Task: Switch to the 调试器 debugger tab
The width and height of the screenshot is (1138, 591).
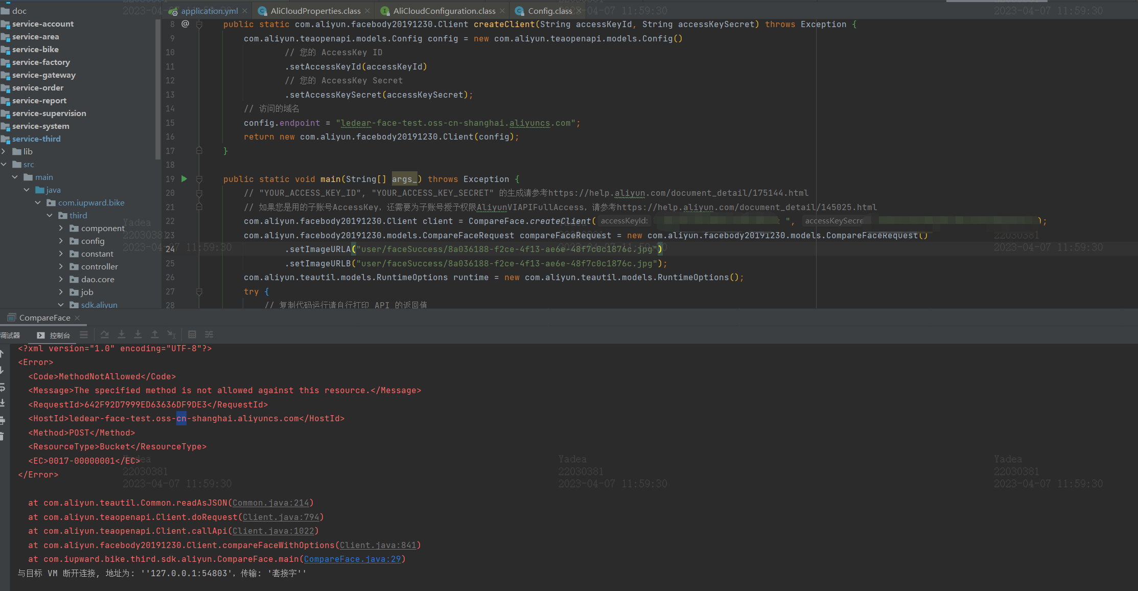Action: click(10, 335)
